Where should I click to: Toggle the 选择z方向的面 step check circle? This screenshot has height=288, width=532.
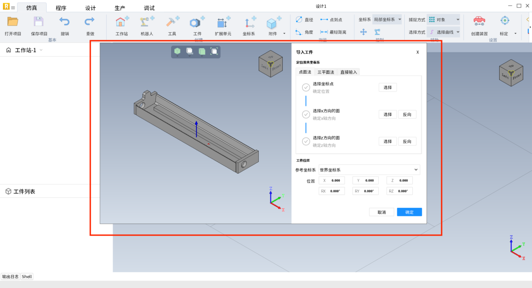coord(306,141)
